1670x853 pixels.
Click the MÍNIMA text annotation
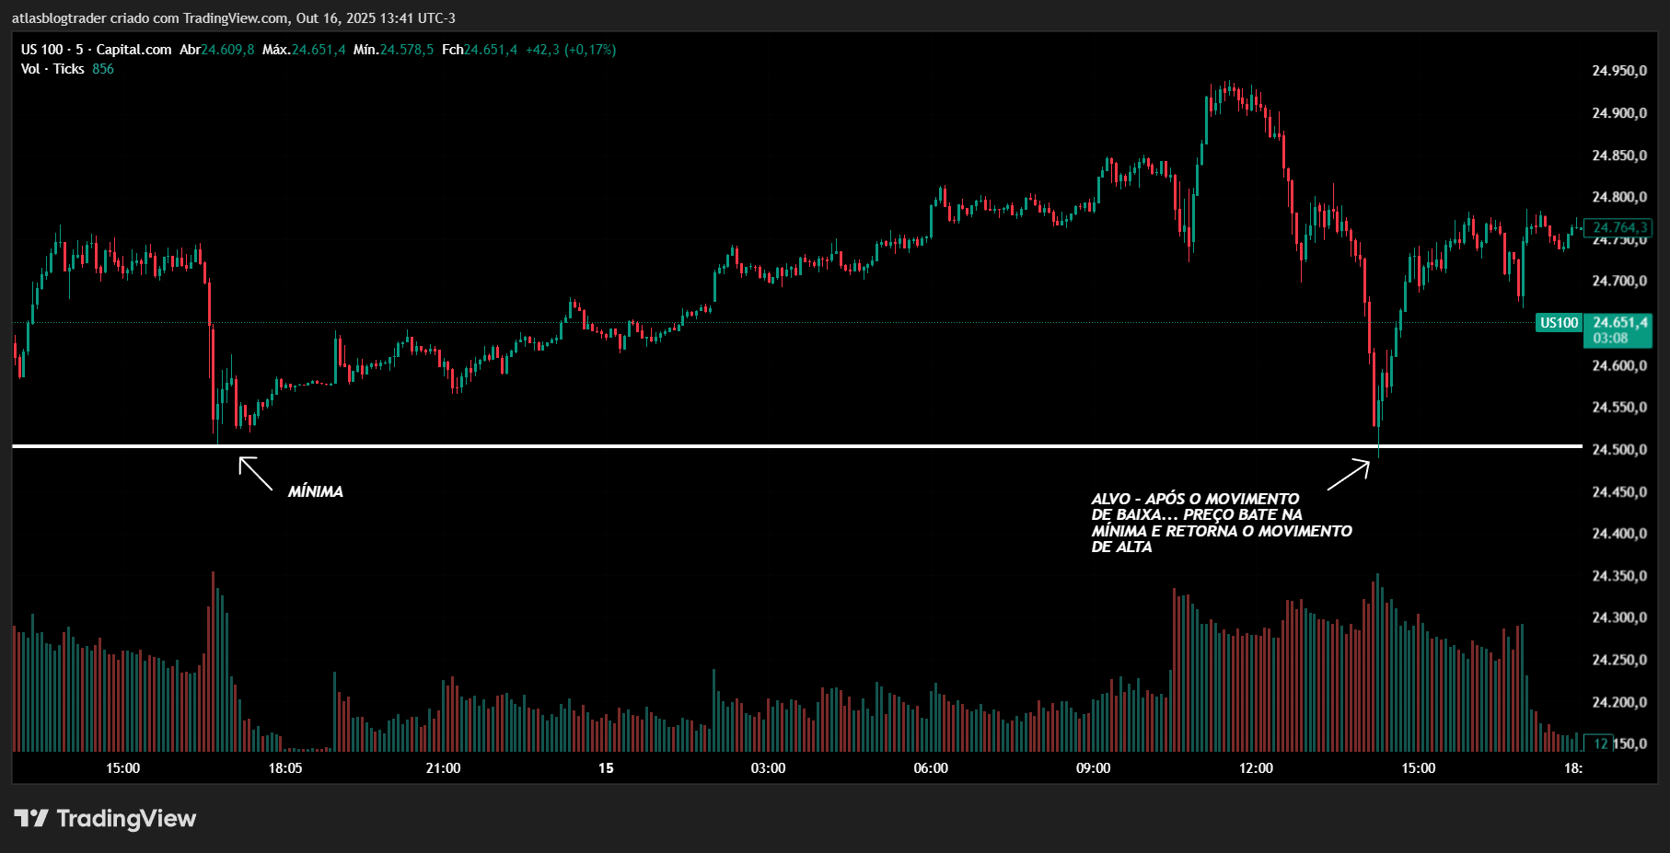coord(315,491)
